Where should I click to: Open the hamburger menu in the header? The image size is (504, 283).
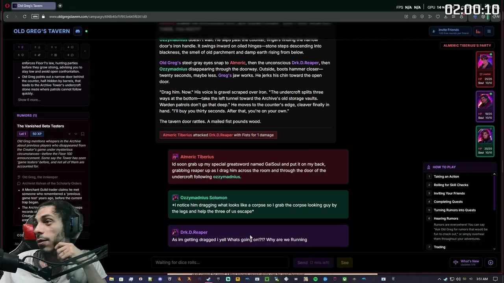tap(489, 31)
